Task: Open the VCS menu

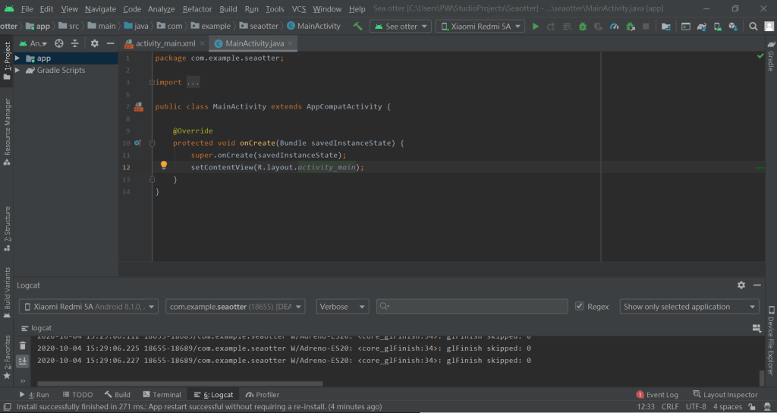Action: point(299,9)
